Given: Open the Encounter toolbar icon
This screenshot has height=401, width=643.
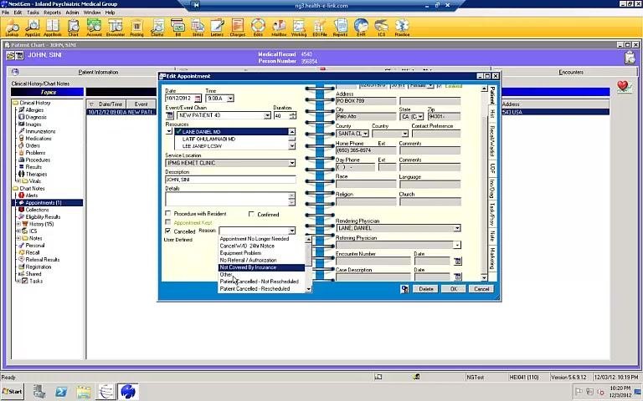Looking at the screenshot, I should [116, 28].
